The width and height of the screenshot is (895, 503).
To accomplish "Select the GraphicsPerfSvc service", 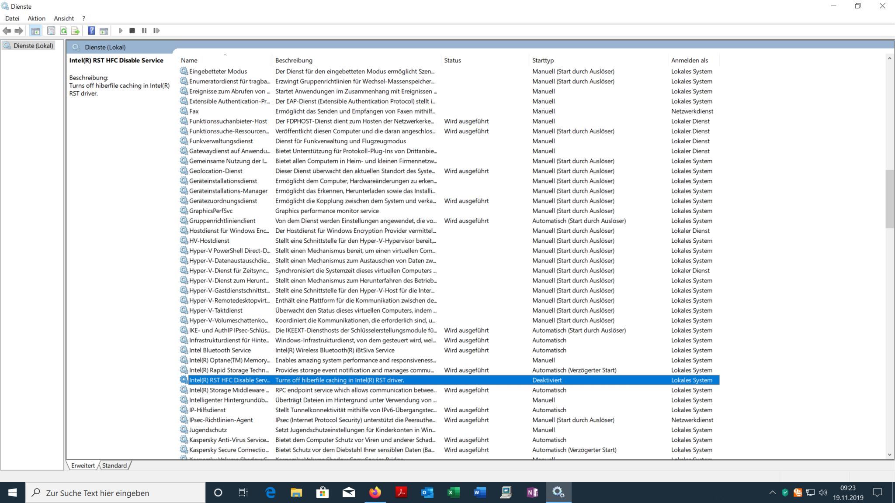I will coord(449,211).
